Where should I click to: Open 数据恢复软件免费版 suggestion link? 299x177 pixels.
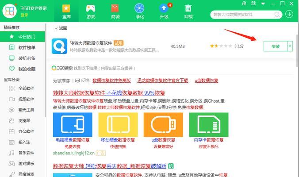111,81
